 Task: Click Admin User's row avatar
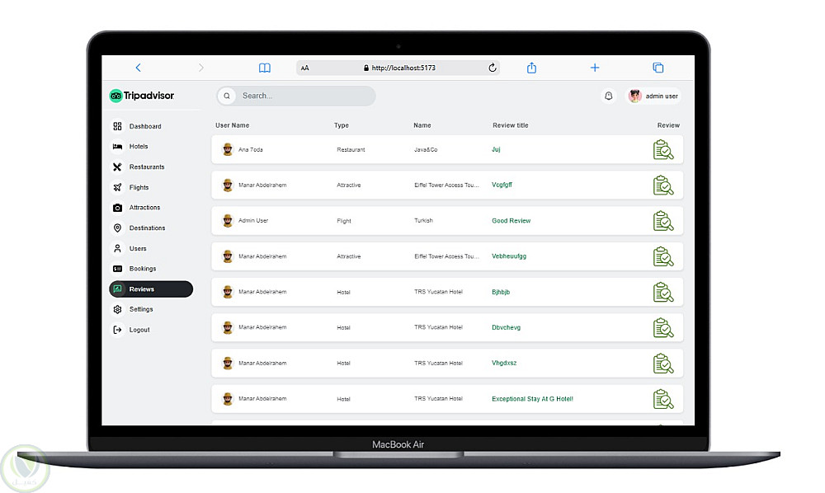coord(228,221)
